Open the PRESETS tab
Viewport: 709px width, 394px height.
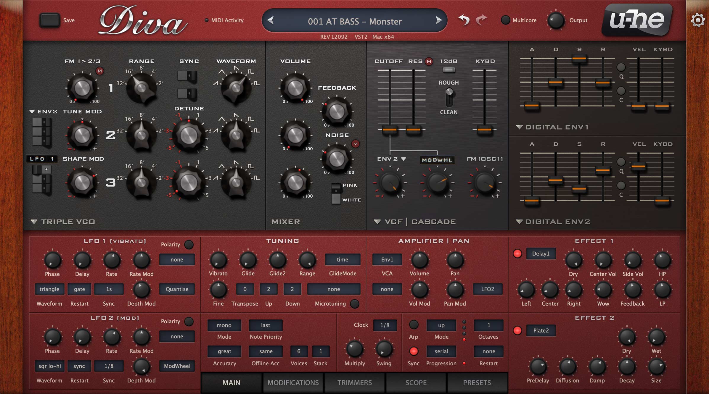coord(477,383)
